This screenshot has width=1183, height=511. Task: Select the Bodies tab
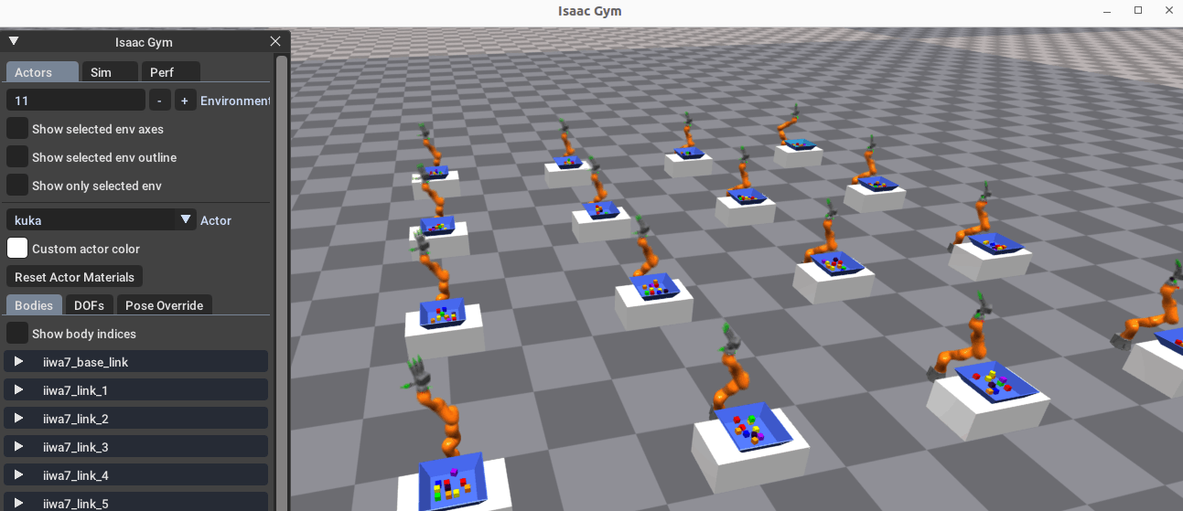tap(35, 305)
